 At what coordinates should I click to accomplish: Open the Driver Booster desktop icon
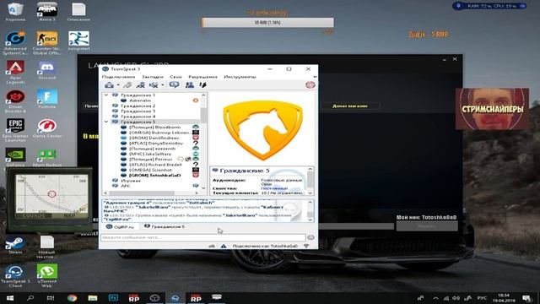pos(15,101)
